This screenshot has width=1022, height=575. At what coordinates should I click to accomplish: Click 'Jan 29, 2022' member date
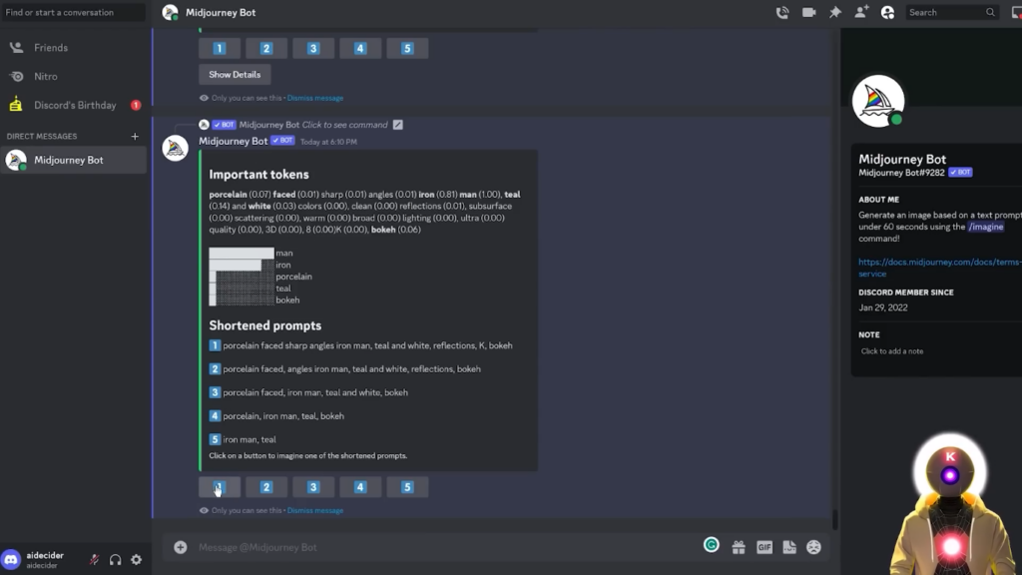pos(883,307)
